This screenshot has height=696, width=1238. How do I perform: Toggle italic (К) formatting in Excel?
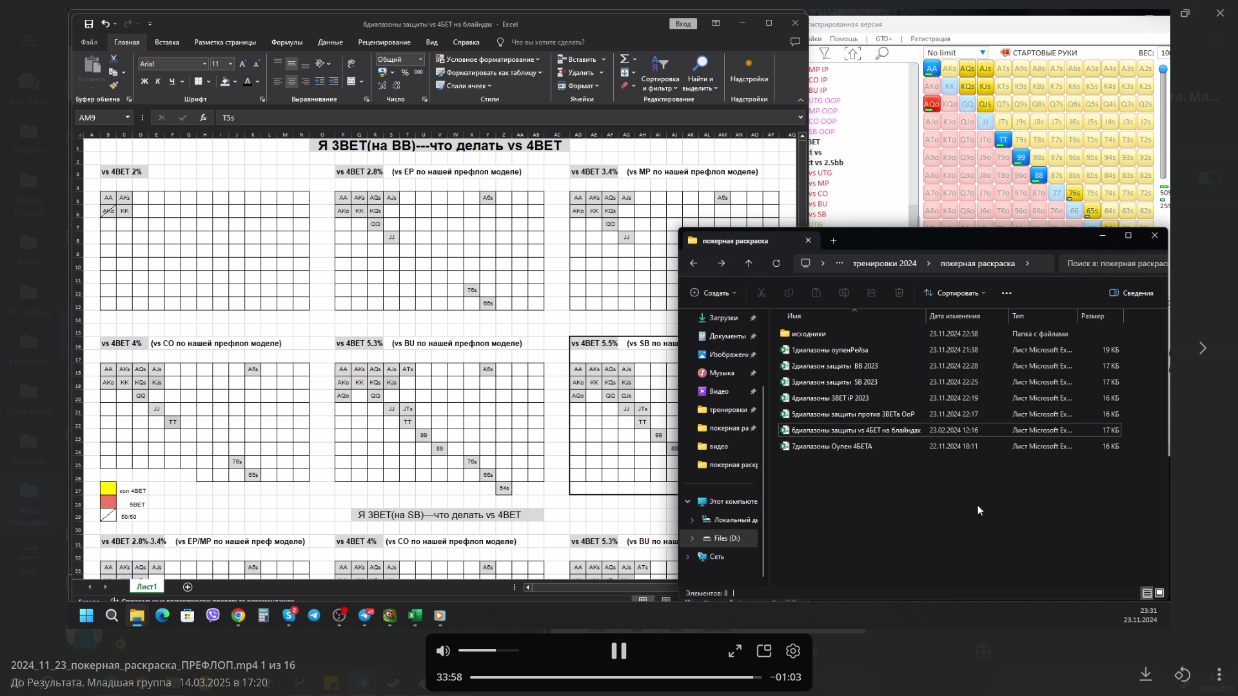[158, 81]
